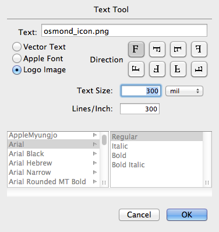Confirm with the OK button
The height and width of the screenshot is (232, 219).
click(x=187, y=215)
